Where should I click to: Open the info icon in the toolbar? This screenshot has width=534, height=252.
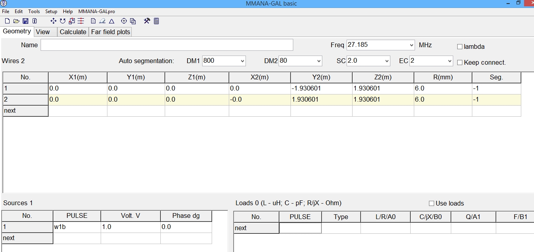pos(35,21)
